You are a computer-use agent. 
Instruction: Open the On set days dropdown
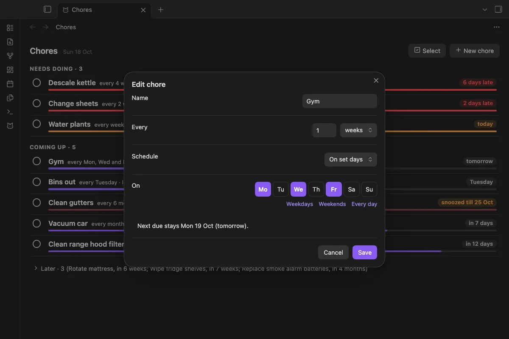point(350,160)
